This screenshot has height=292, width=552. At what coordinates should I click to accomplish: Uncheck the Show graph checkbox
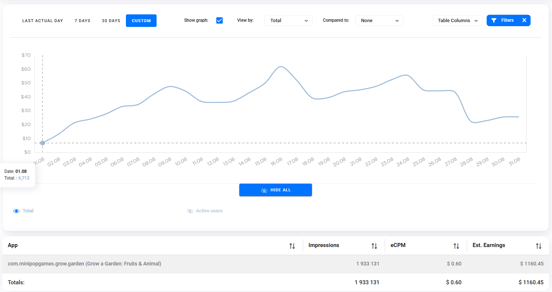[x=219, y=21]
